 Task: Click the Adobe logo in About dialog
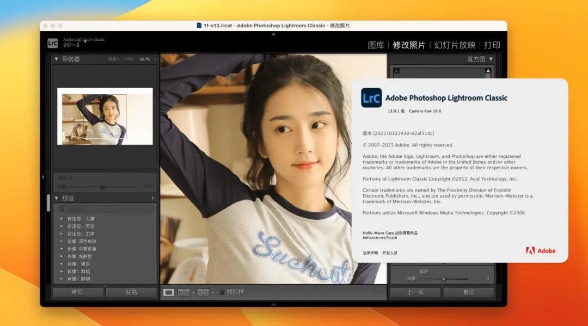click(541, 251)
